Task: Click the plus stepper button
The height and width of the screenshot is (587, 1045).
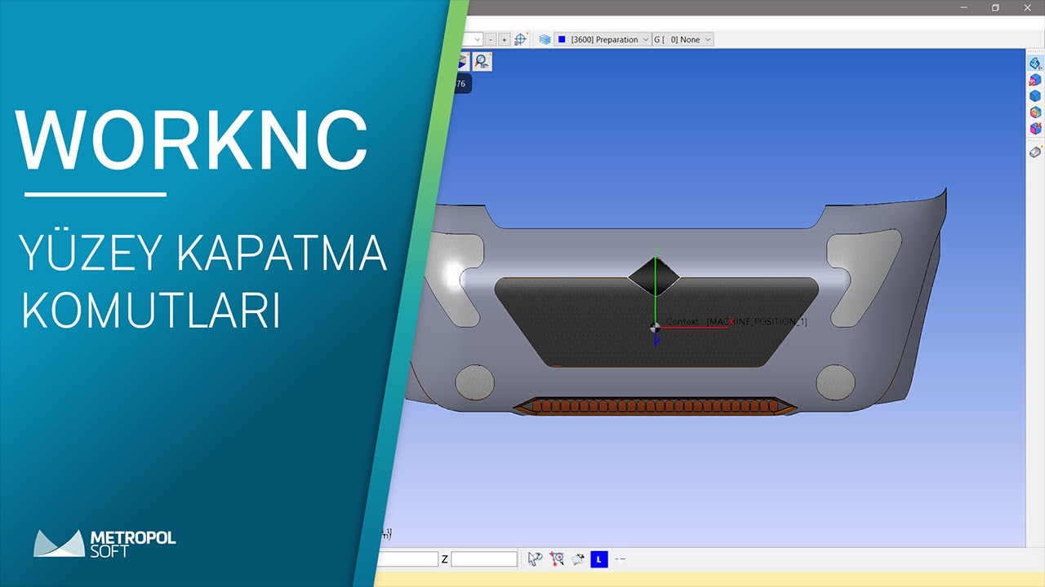Action: point(504,39)
